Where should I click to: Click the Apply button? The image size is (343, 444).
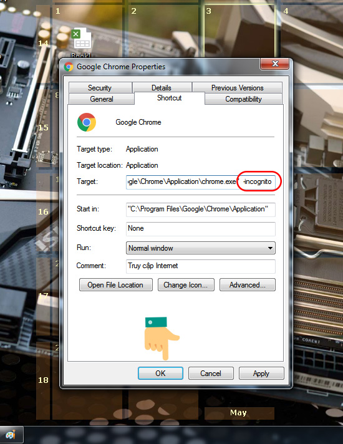(261, 373)
